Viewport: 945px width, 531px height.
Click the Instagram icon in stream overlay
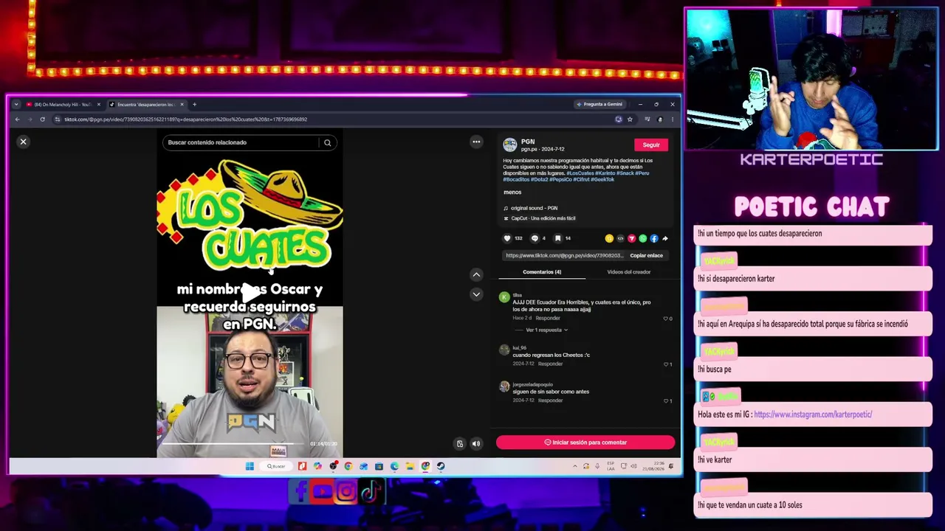[x=346, y=492]
